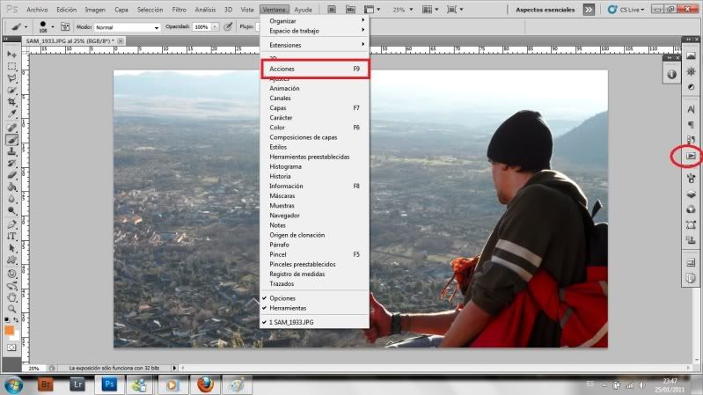703x395 pixels.
Task: Select the Horizontal Type tool
Action: [11, 237]
